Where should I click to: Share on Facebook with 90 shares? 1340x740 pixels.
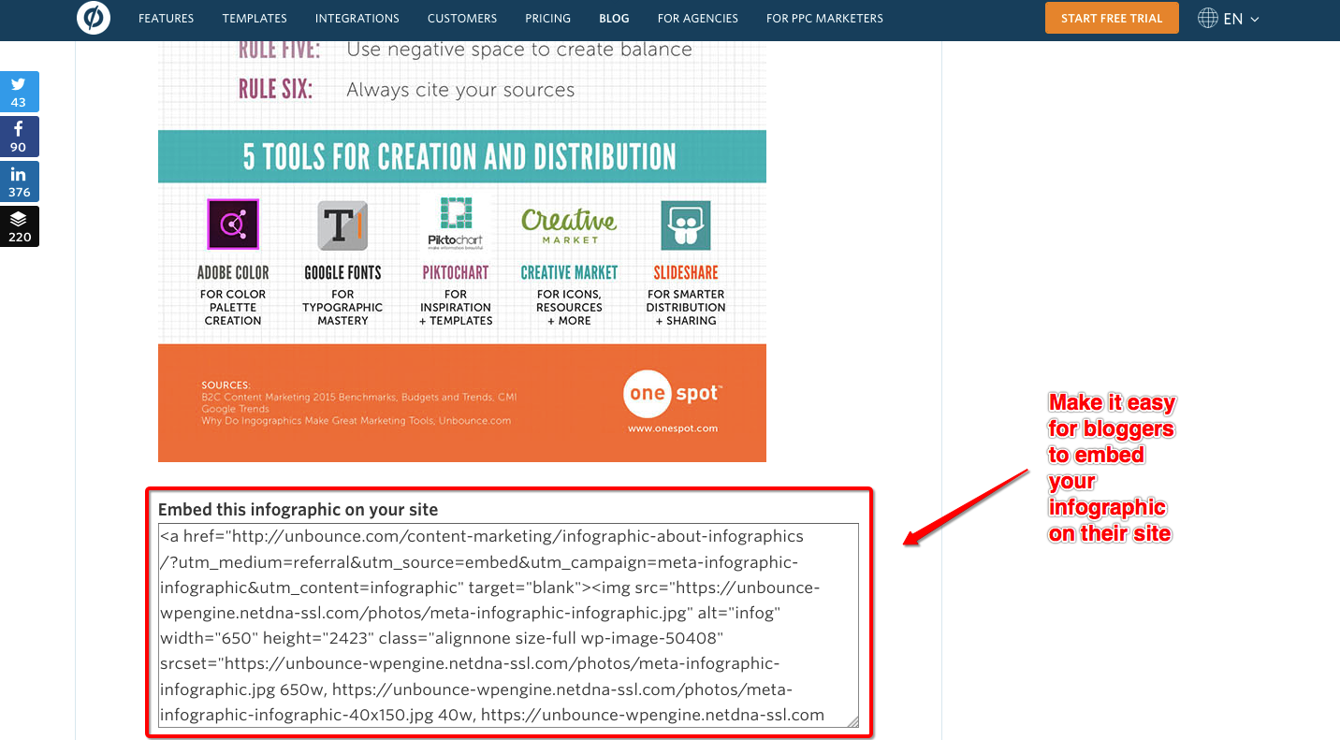tap(19, 137)
